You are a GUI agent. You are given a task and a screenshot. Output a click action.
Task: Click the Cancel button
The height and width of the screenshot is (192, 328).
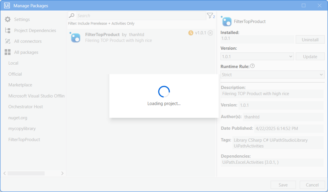click(x=312, y=185)
